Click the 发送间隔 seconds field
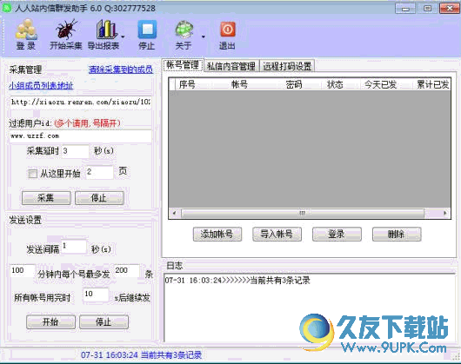The image size is (461, 364). point(74,248)
